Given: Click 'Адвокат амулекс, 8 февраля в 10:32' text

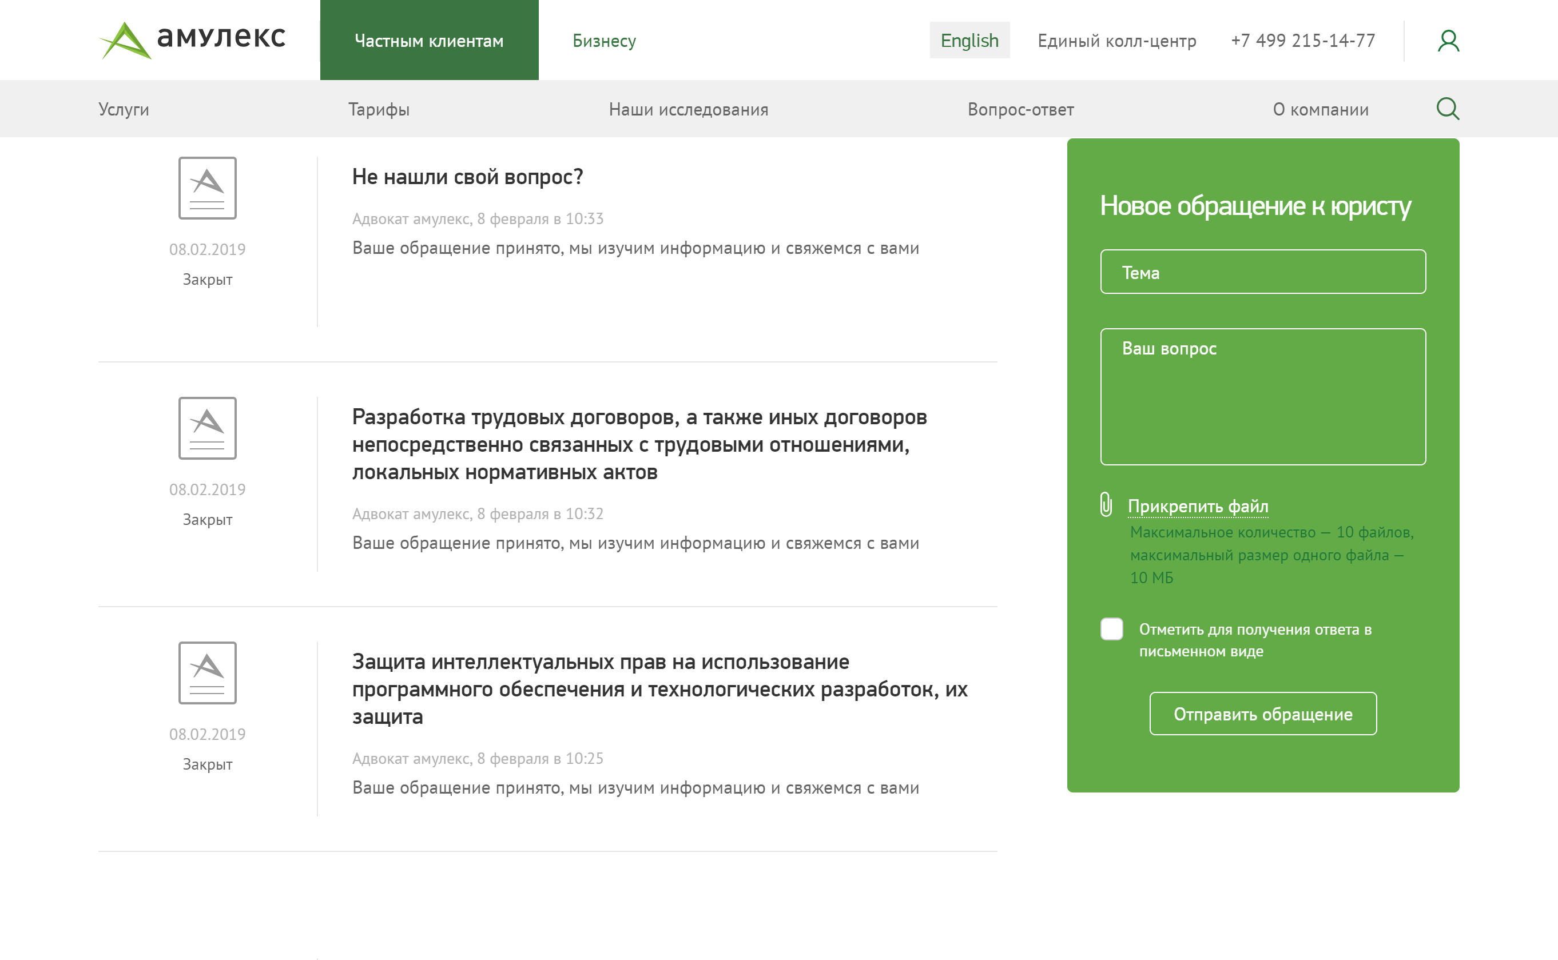Looking at the screenshot, I should (x=478, y=513).
